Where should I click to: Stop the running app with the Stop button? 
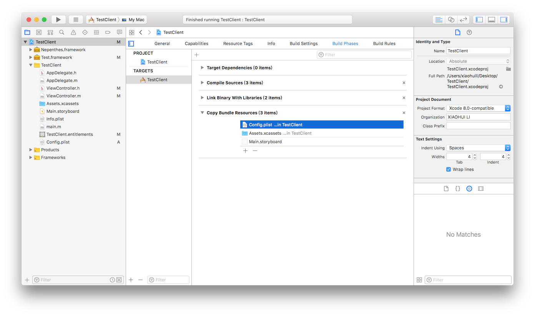click(x=76, y=20)
